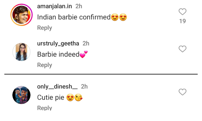
Task: Like the 'Cutie pie' comment by only__dinesh__
Action: [x=182, y=92]
